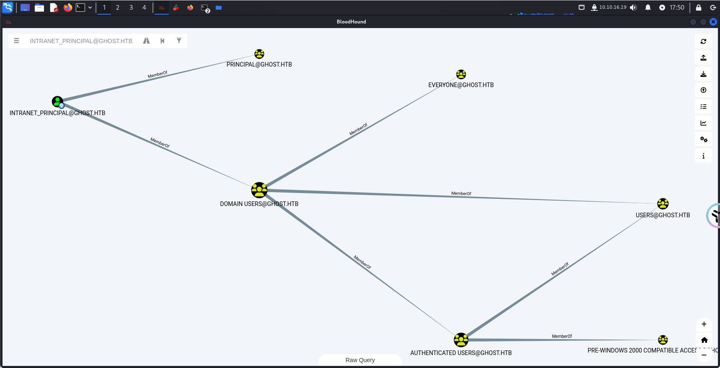Zoom in with the plus button
The width and height of the screenshot is (720, 368).
click(x=704, y=324)
